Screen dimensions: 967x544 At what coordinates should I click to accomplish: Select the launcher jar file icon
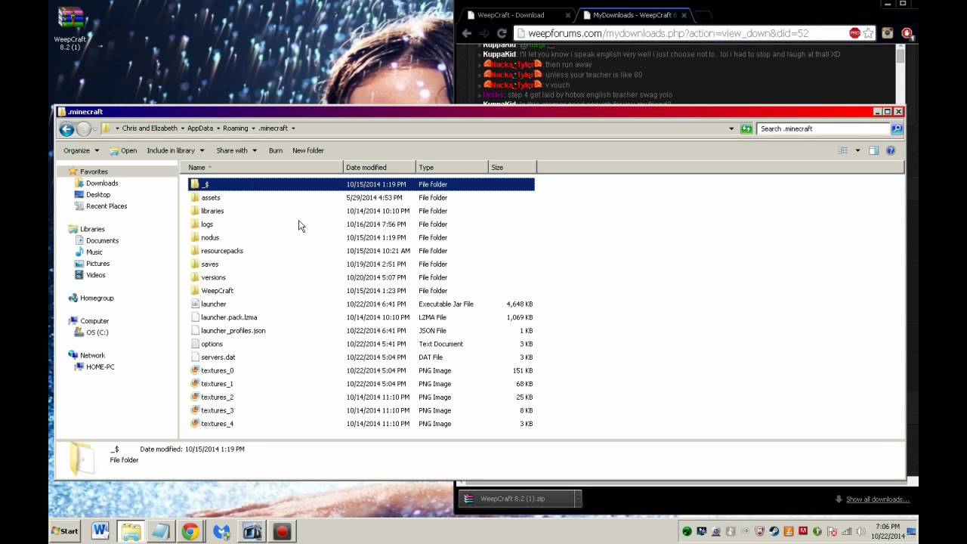(195, 304)
